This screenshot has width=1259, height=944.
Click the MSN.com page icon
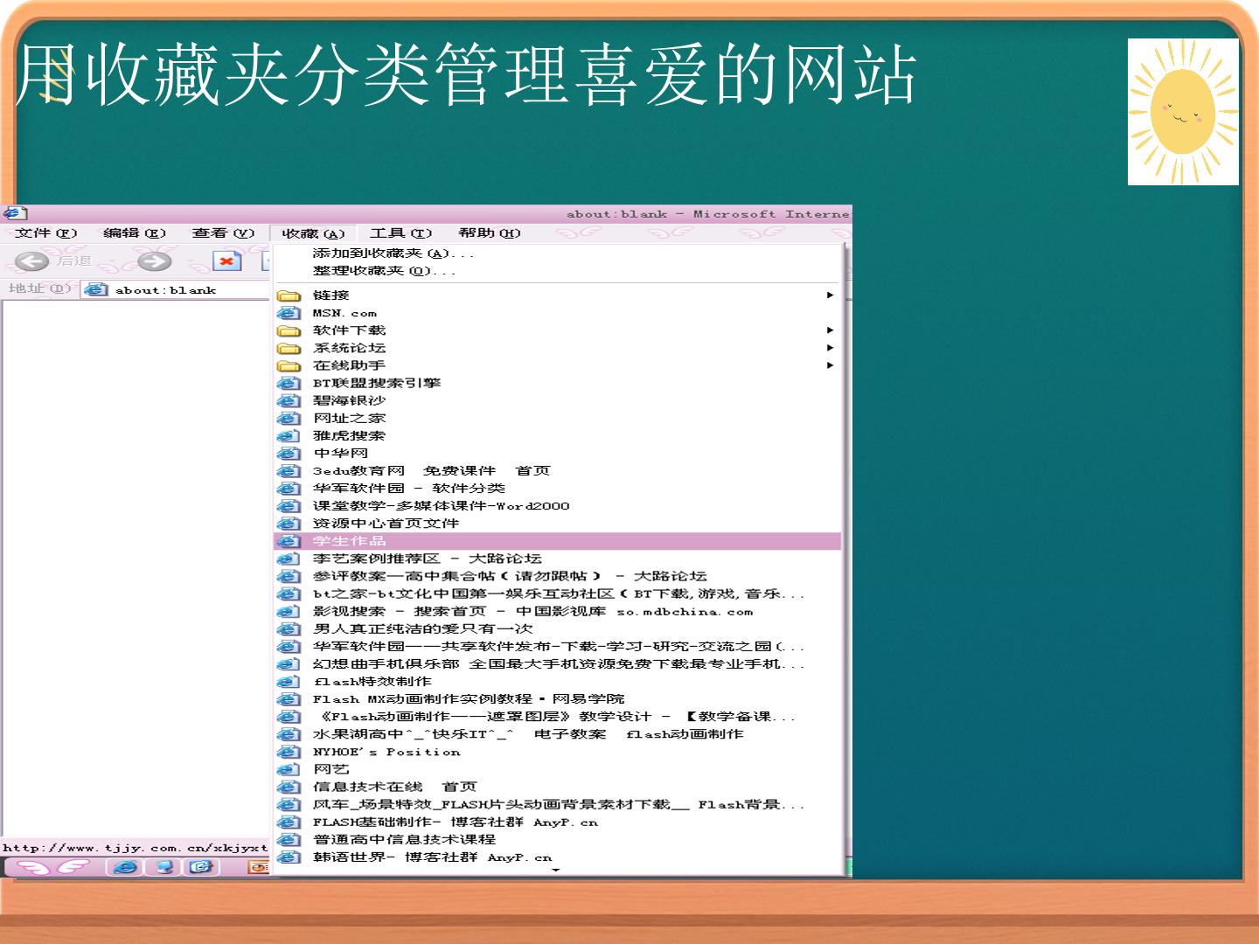point(289,313)
